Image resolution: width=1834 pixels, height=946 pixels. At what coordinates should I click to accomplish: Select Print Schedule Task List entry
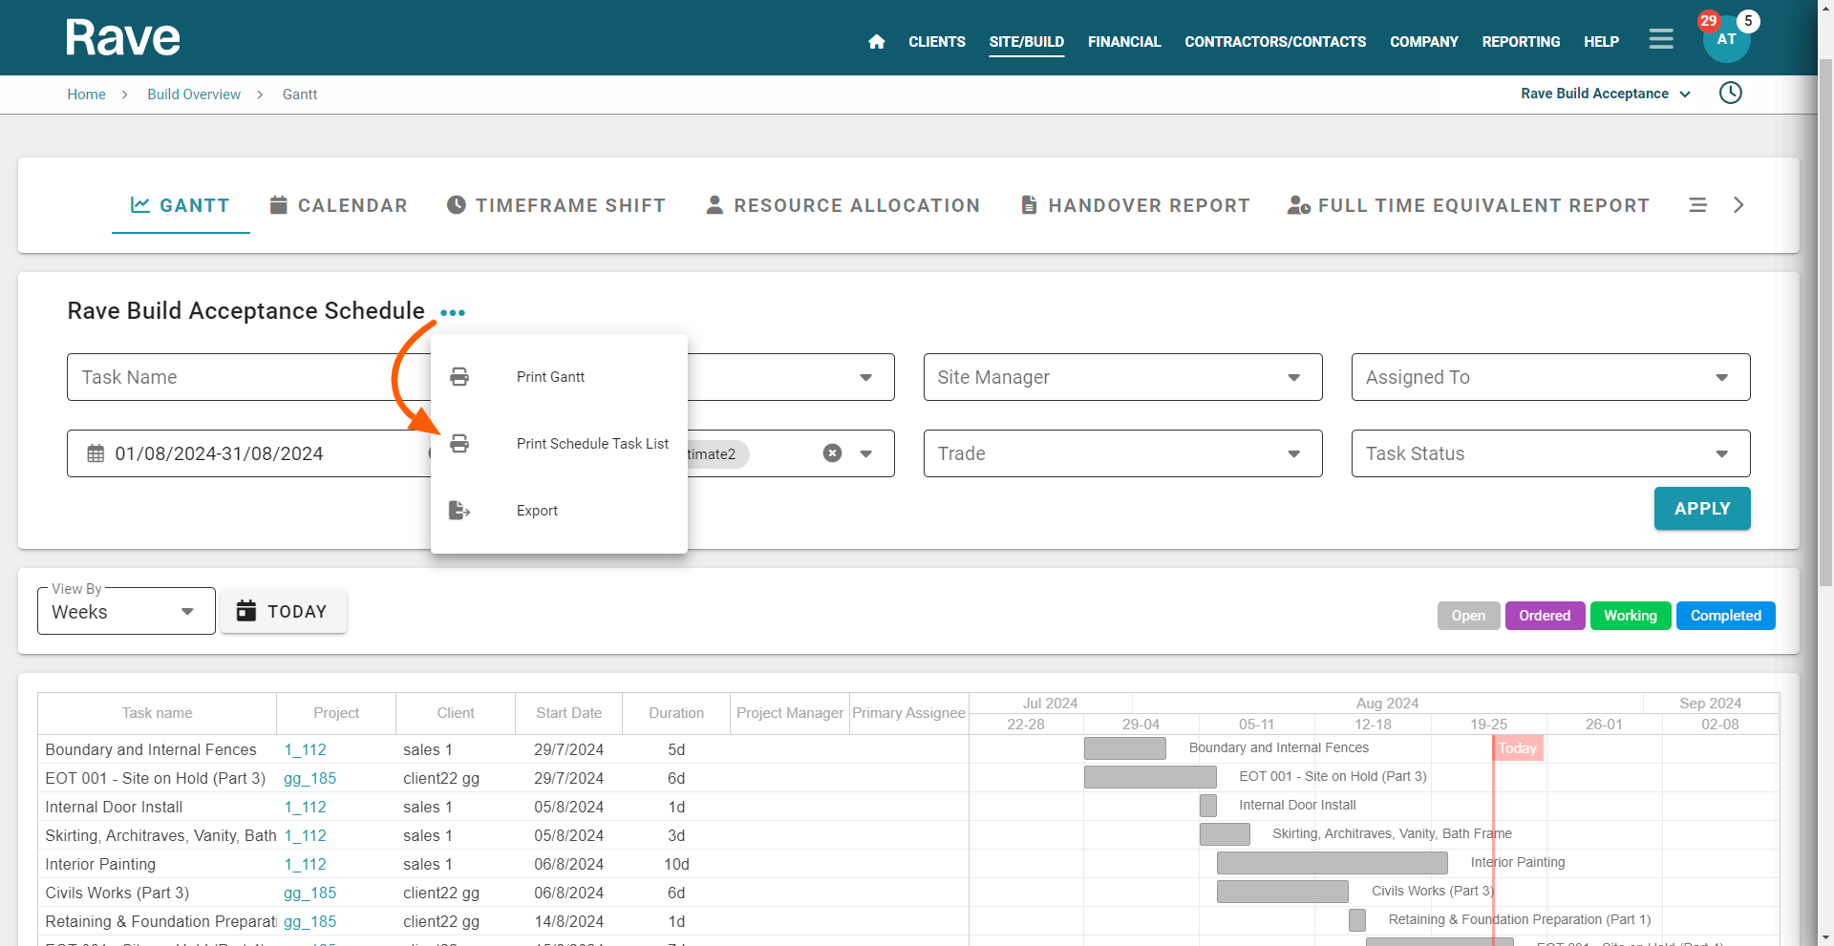(559, 444)
